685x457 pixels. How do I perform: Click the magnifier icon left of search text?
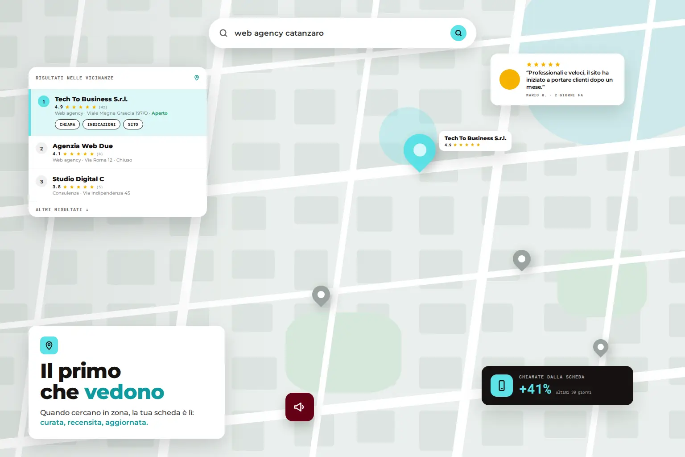tap(223, 33)
